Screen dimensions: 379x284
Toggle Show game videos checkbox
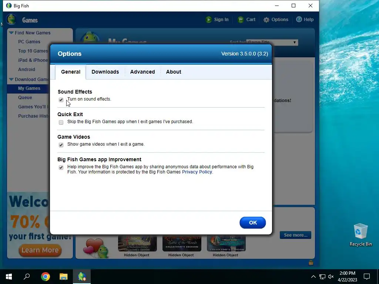(x=61, y=145)
